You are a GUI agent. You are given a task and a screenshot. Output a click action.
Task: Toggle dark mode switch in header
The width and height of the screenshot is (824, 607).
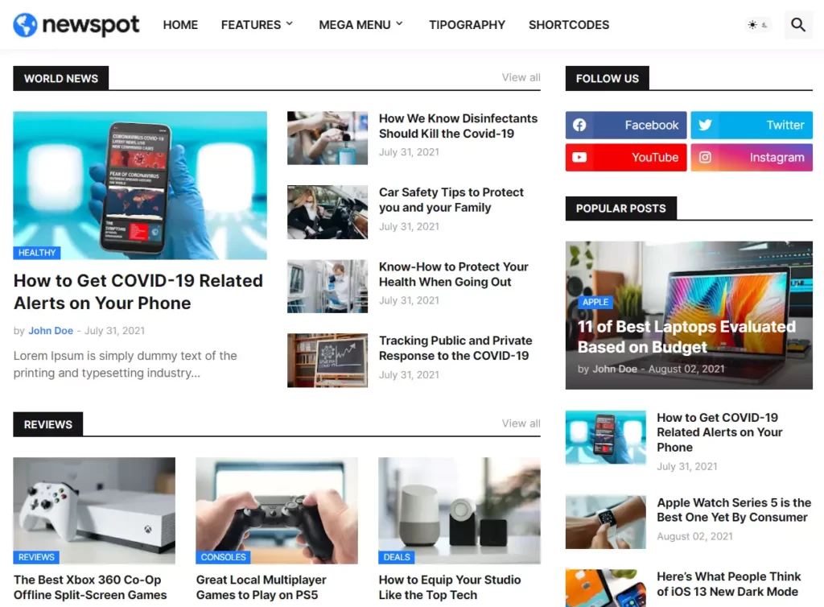[757, 25]
